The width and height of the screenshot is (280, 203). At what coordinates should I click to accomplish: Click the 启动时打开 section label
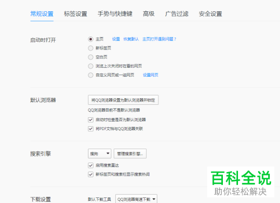pyautogui.click(x=43, y=40)
